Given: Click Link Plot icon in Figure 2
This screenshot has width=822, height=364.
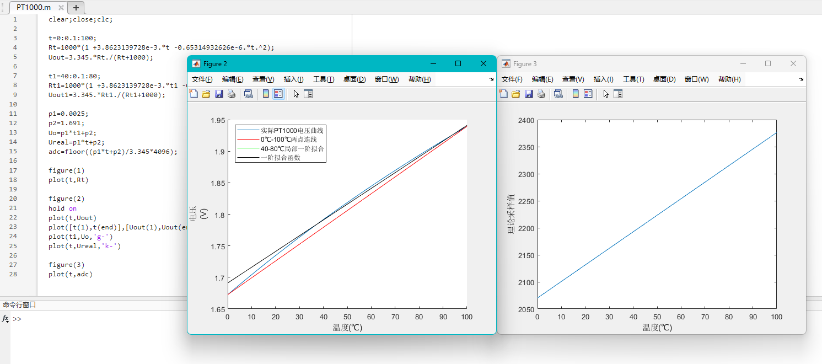Looking at the screenshot, I should [249, 94].
